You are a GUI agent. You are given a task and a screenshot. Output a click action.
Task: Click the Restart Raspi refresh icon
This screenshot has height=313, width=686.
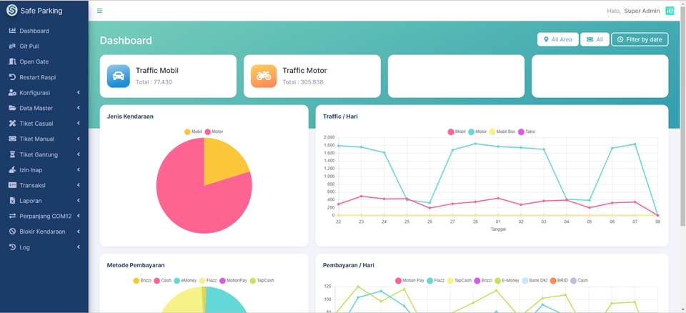click(x=12, y=77)
